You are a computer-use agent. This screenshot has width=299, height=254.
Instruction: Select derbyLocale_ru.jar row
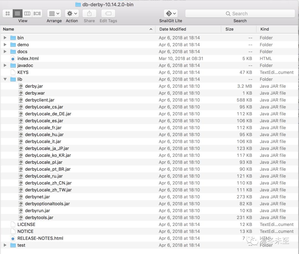click(149, 176)
